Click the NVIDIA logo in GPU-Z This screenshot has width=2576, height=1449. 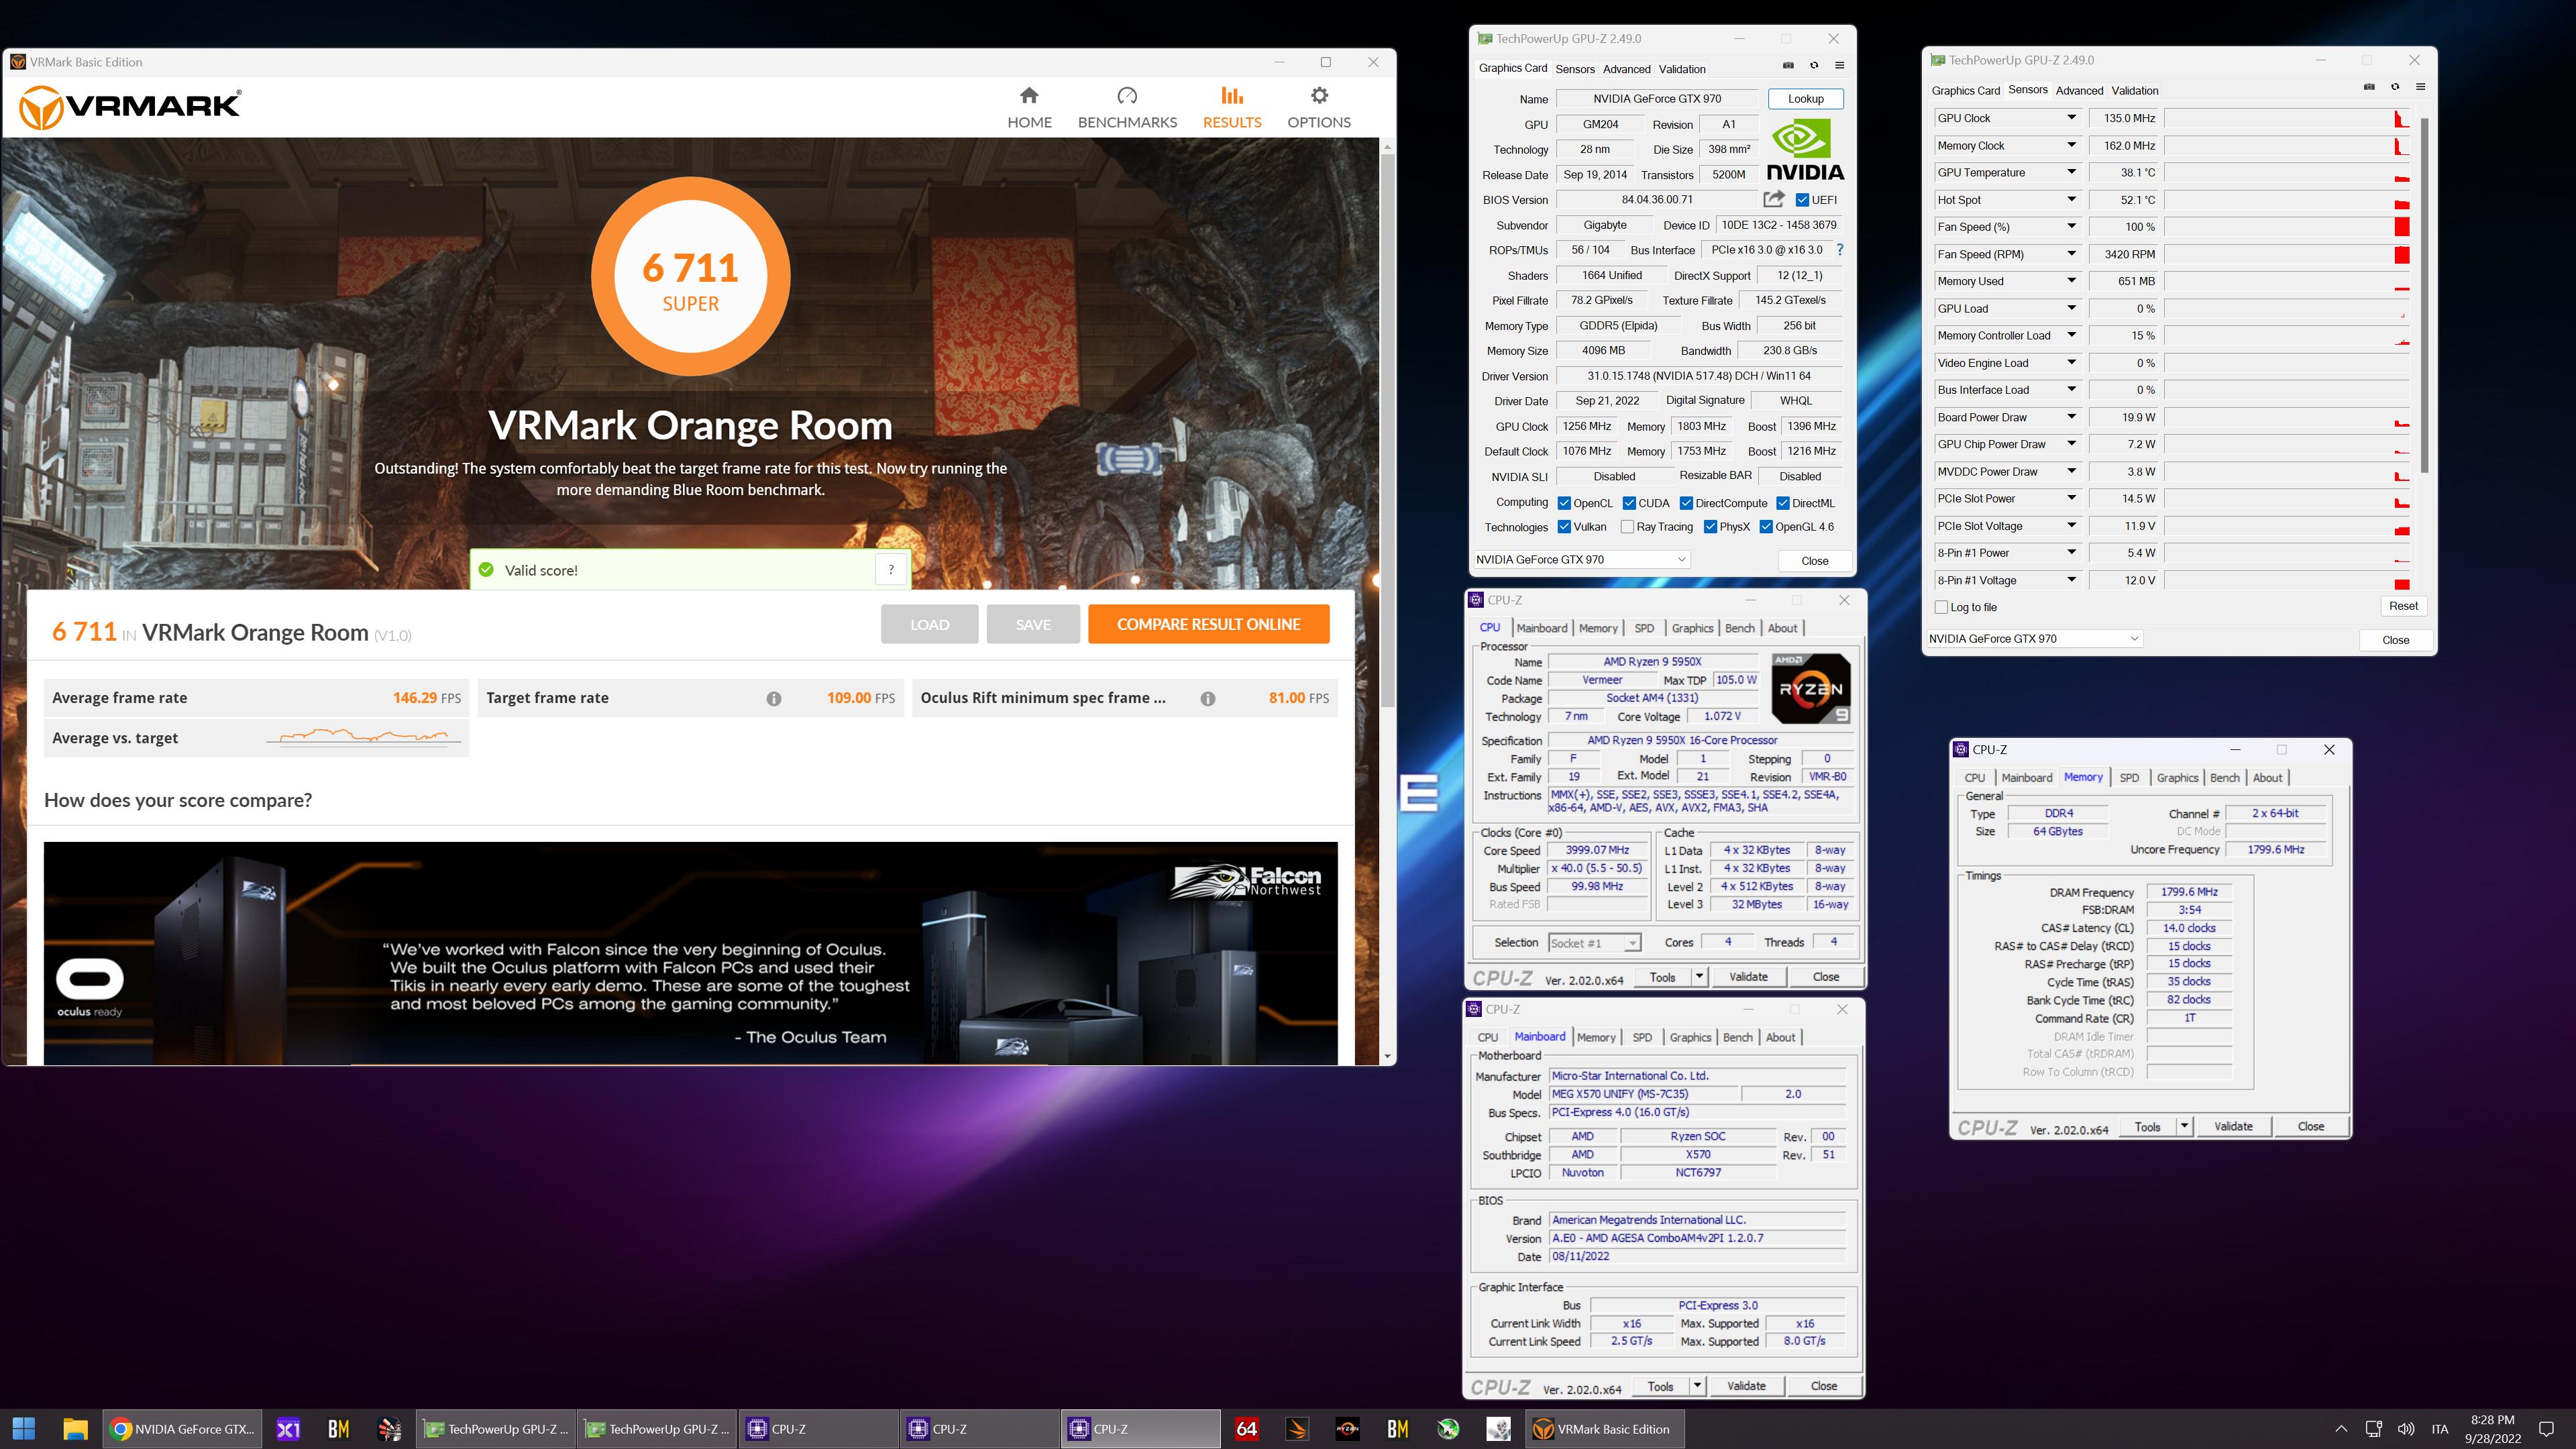click(1805, 150)
